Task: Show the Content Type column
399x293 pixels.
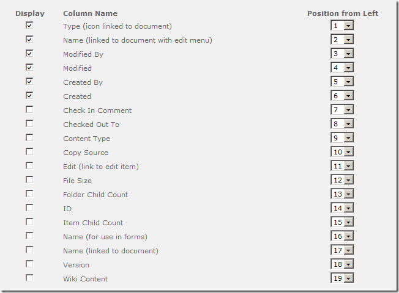Action: point(29,138)
